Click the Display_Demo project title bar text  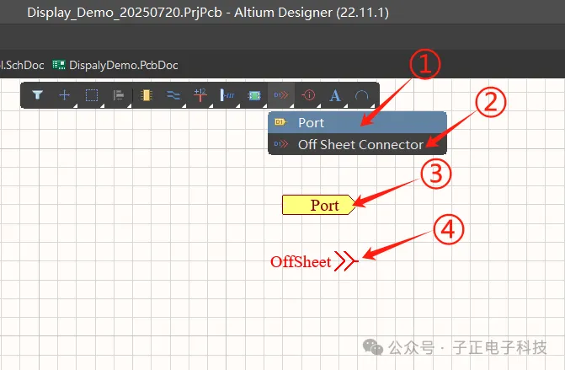click(208, 13)
